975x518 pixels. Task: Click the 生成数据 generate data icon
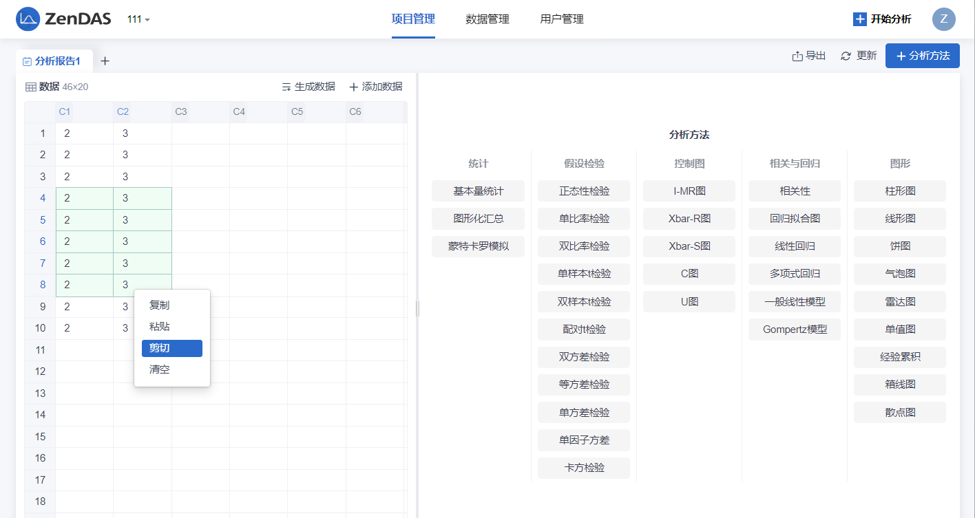point(286,87)
